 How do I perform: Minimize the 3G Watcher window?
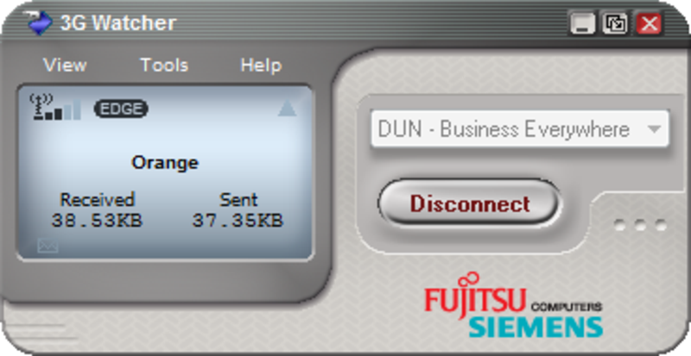[x=582, y=24]
